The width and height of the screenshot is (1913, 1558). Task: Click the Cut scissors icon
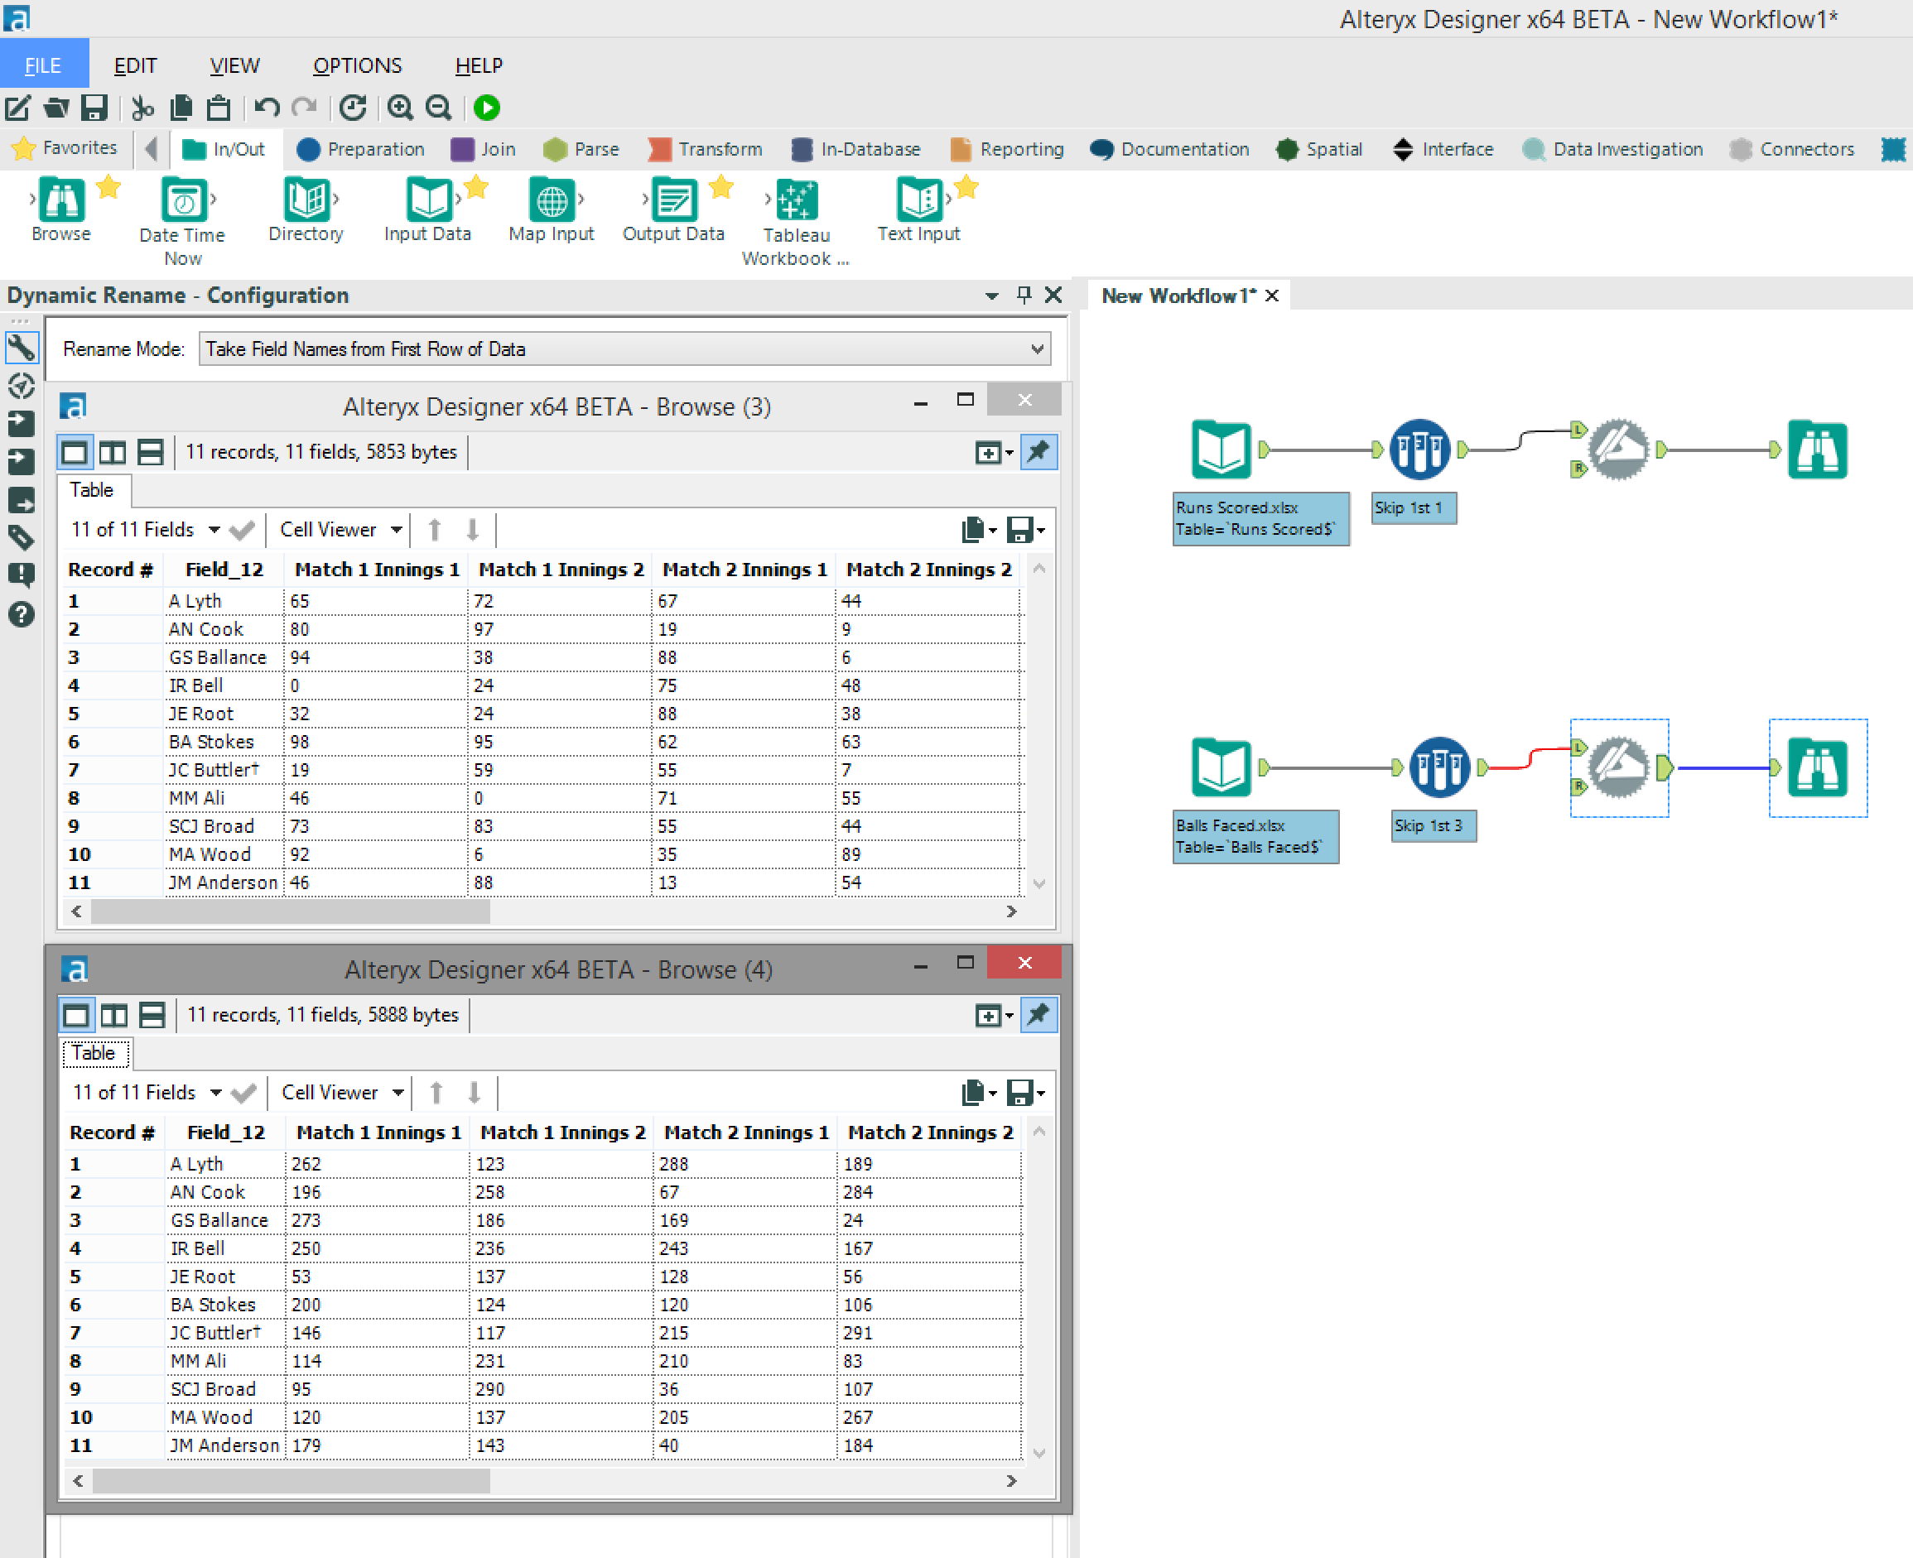142,108
